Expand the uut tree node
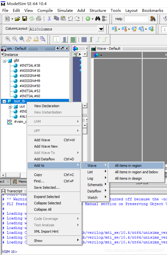This screenshot has height=255, width=167. click(x=10, y=107)
